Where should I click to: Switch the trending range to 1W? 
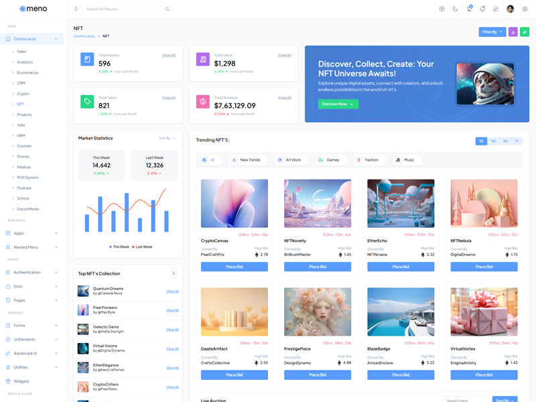pos(493,141)
